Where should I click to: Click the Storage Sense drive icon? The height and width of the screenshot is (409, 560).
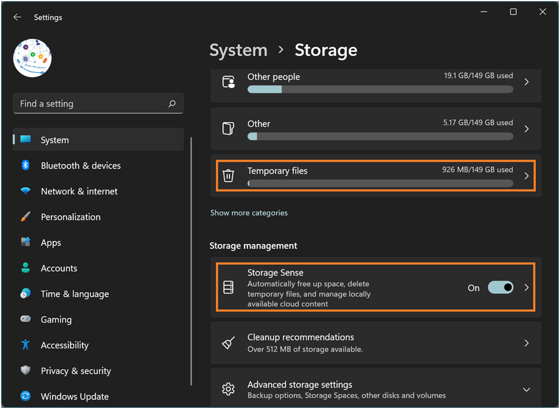(x=228, y=287)
